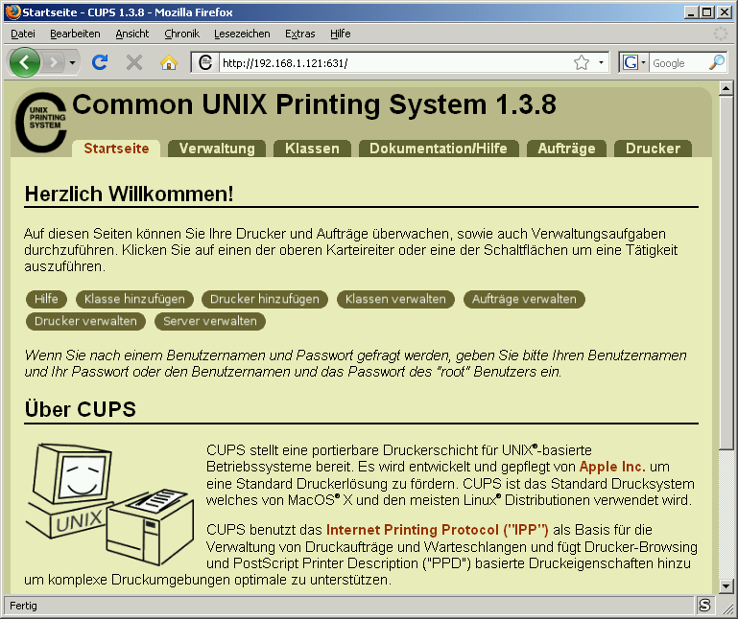Open the Drucker tab
This screenshot has width=738, height=619.
click(653, 149)
